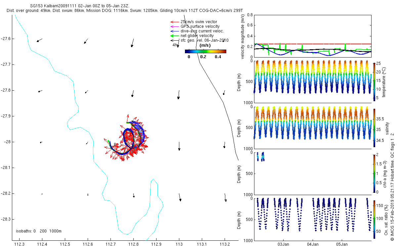Click the '1.5' chl-a colorbar tick
Viewport: 397px width, 248px height.
tap(379, 164)
